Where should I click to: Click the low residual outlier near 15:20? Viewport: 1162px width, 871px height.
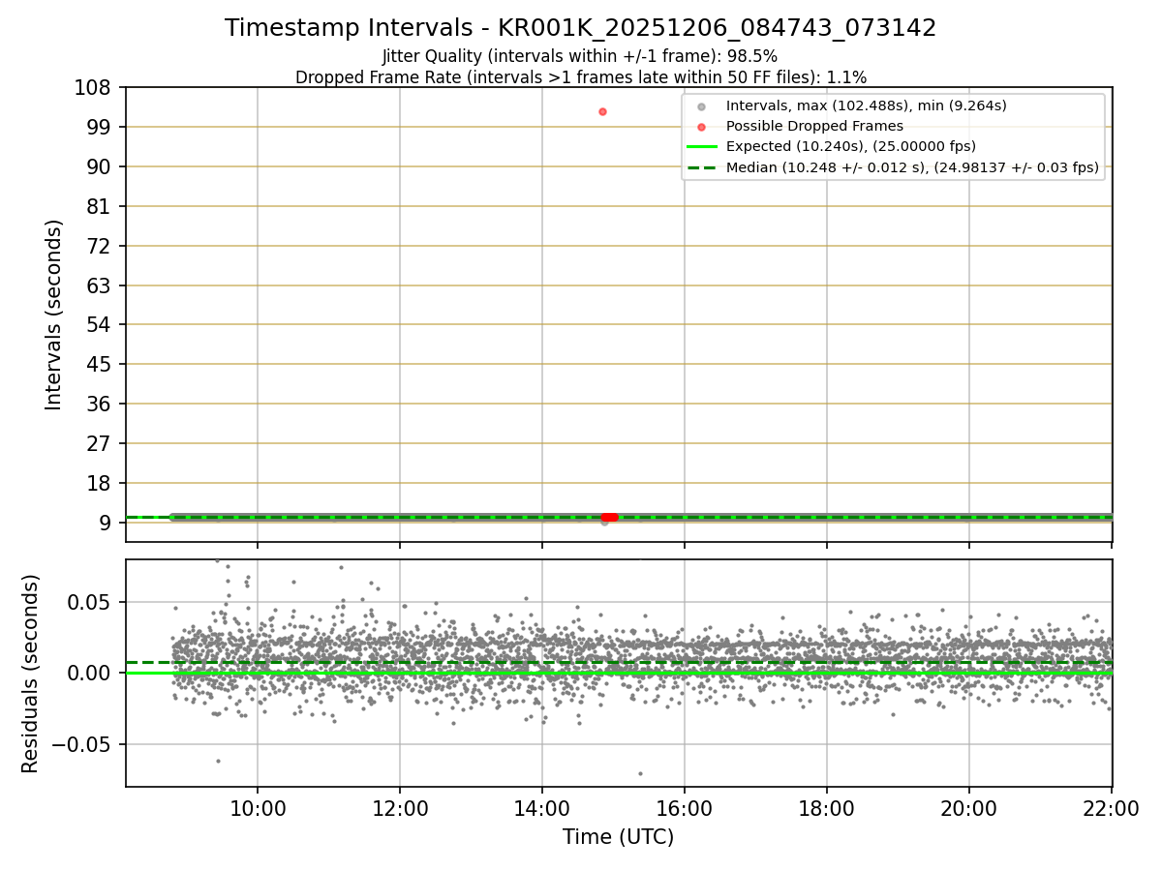pos(640,773)
